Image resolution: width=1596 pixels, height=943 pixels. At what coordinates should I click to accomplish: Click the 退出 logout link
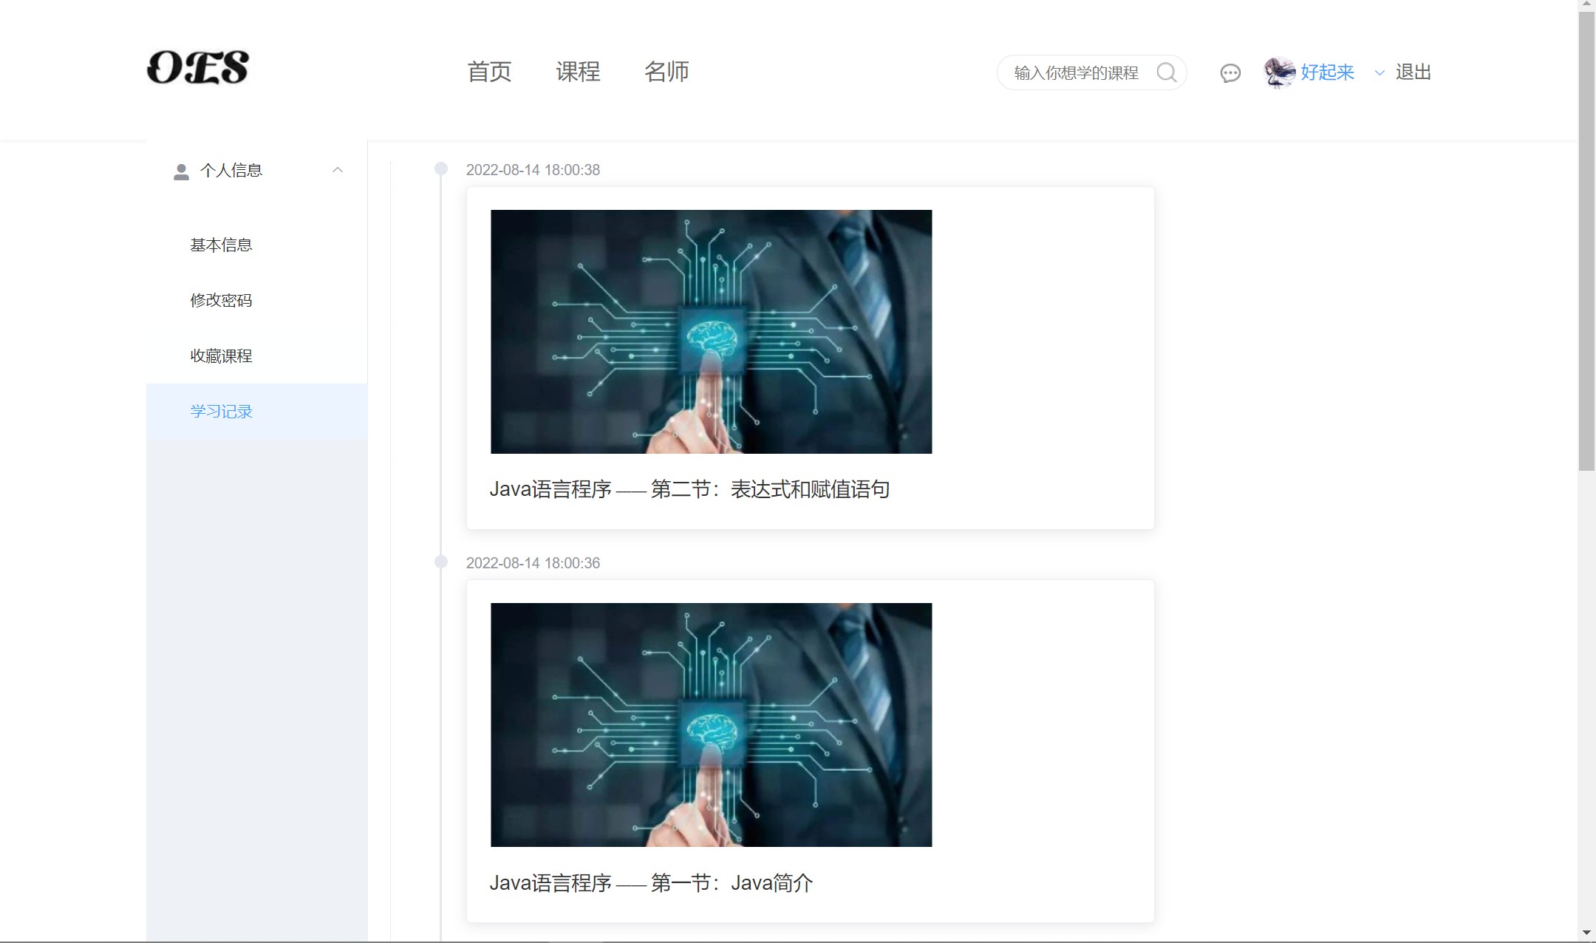pos(1413,72)
